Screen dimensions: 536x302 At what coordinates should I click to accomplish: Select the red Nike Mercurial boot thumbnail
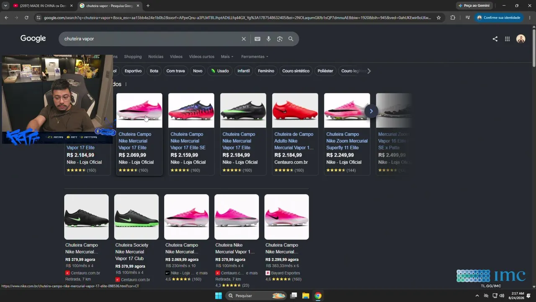tap(295, 110)
